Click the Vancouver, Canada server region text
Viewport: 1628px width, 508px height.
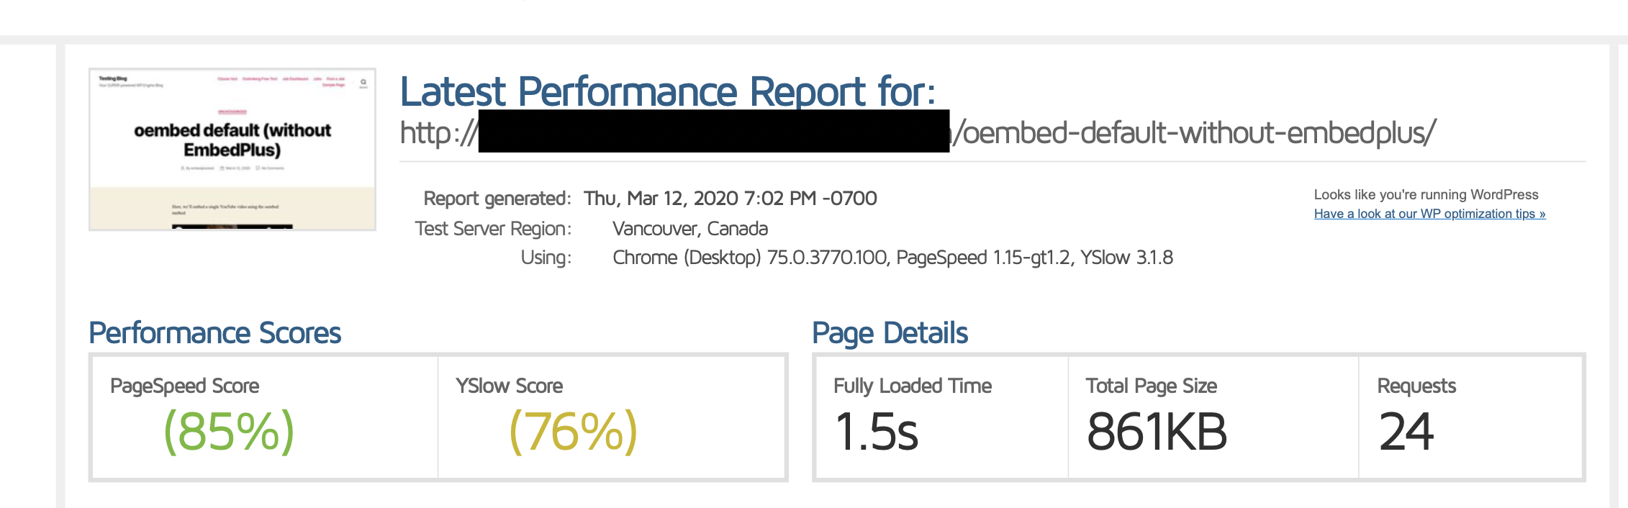tap(690, 229)
